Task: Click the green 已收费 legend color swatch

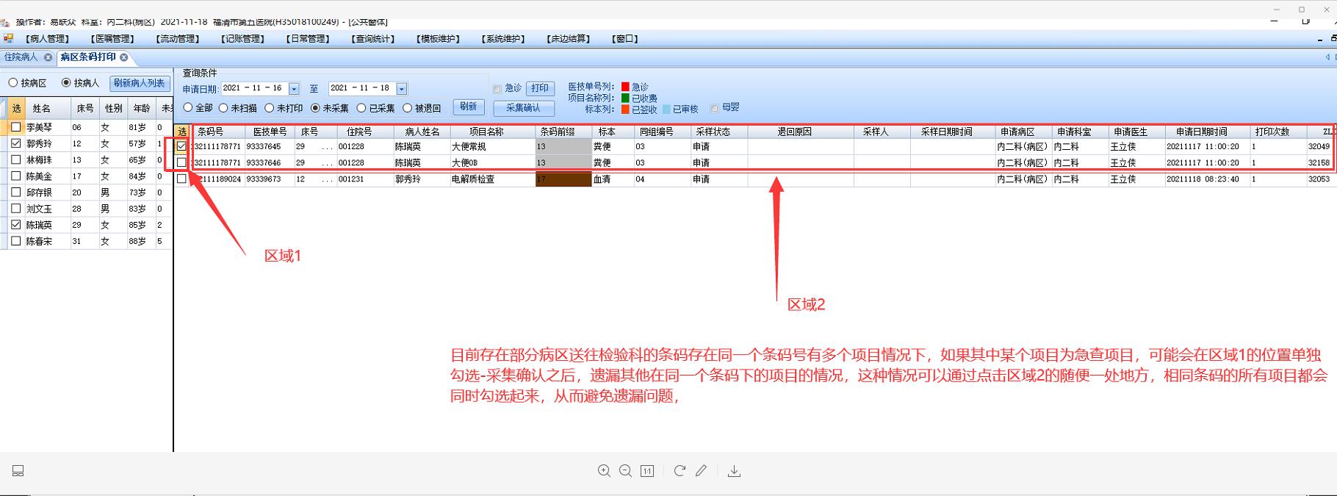Action: click(625, 98)
